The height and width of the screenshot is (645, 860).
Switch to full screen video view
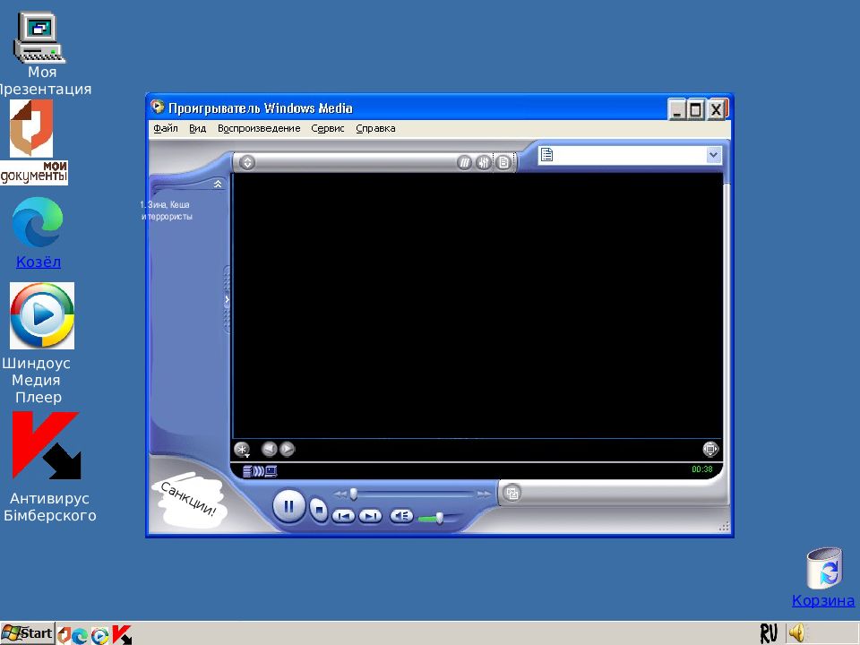coord(710,450)
